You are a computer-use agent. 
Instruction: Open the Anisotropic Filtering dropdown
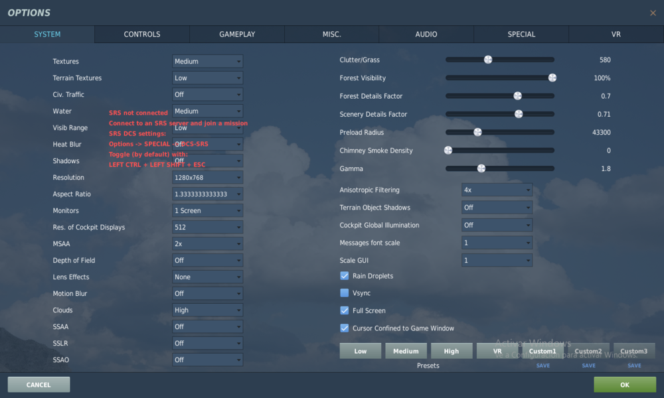pos(497,190)
